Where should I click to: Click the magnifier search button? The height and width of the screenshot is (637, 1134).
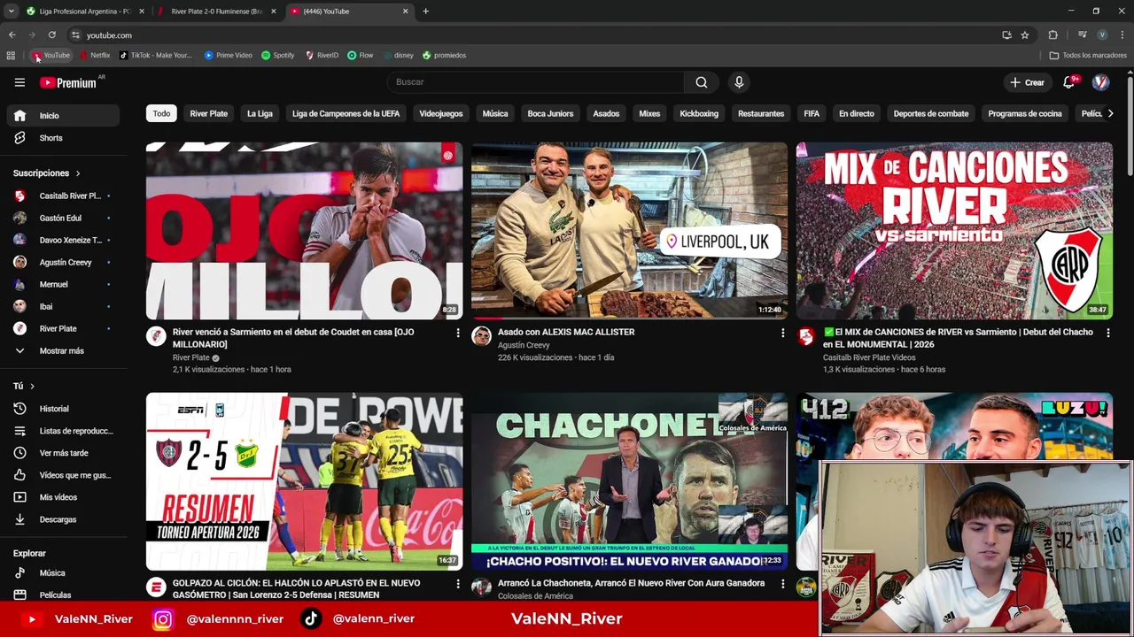click(x=701, y=82)
